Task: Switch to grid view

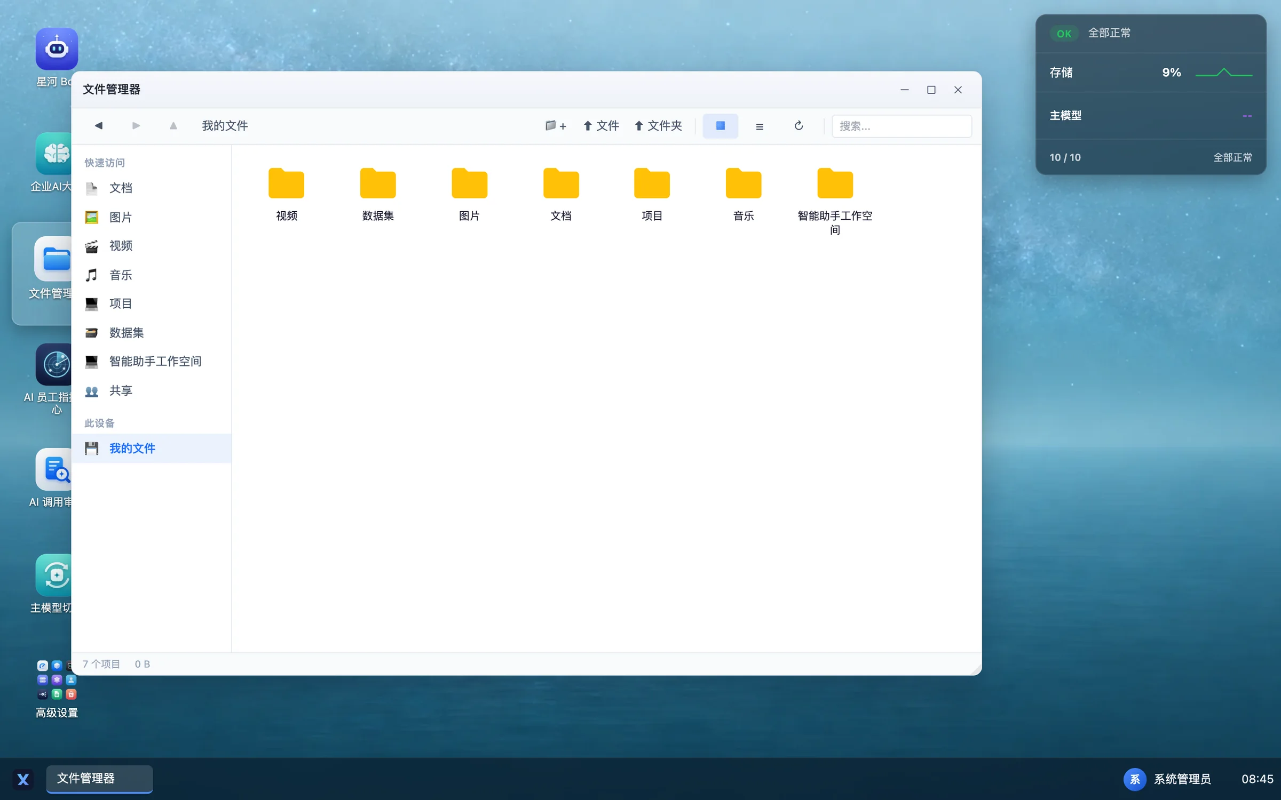Action: [720, 126]
